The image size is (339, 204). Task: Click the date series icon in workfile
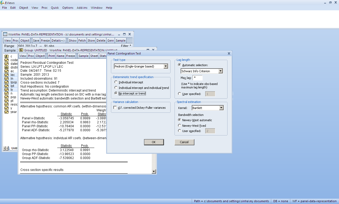pos(7,64)
